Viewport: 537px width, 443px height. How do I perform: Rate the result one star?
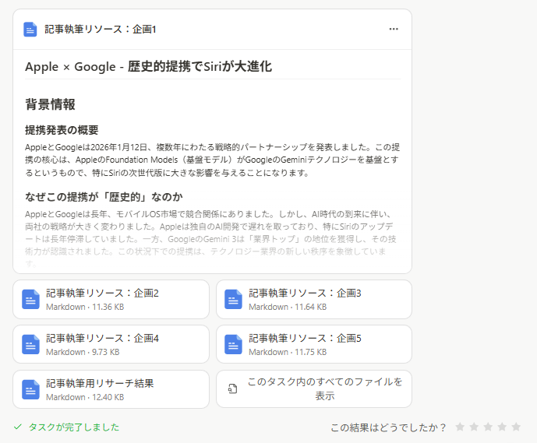coord(461,427)
